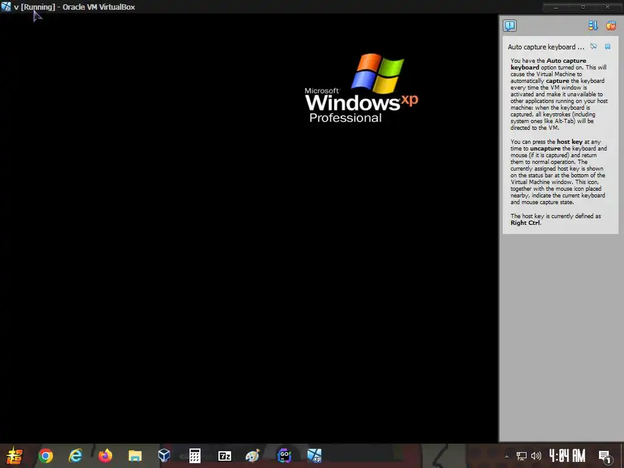The height and width of the screenshot is (468, 624).
Task: Open the Windows Action Center notifications icon
Action: (x=605, y=456)
